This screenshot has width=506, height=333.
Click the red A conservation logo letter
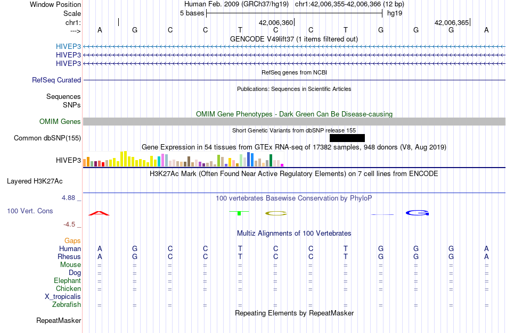(99, 213)
